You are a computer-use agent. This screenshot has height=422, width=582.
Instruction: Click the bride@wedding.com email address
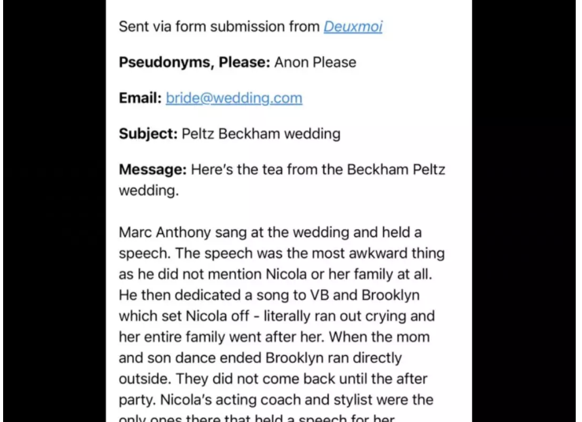coord(234,98)
